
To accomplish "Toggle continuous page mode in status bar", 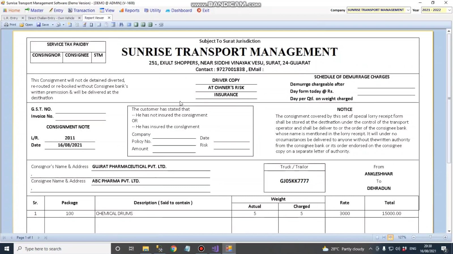I will [x=384, y=237].
